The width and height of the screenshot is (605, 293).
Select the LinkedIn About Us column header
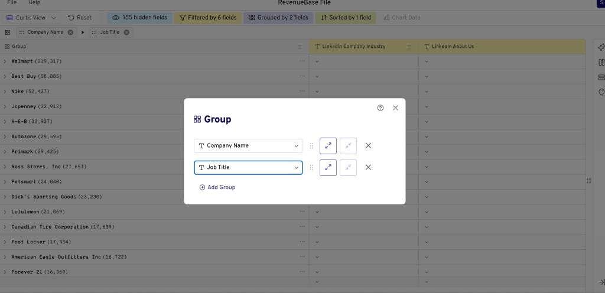pyautogui.click(x=502, y=47)
